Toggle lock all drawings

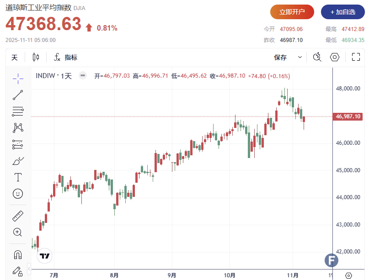[x=18, y=271]
